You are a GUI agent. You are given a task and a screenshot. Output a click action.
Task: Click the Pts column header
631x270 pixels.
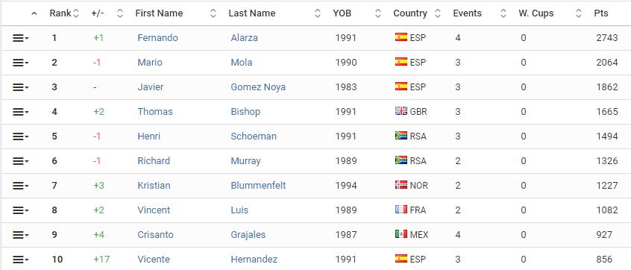601,13
